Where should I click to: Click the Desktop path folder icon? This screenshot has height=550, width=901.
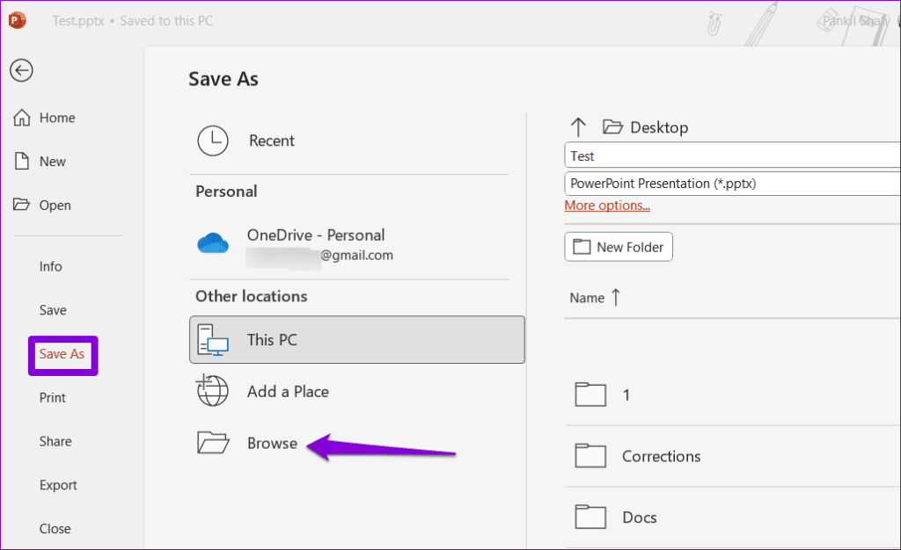pos(612,127)
